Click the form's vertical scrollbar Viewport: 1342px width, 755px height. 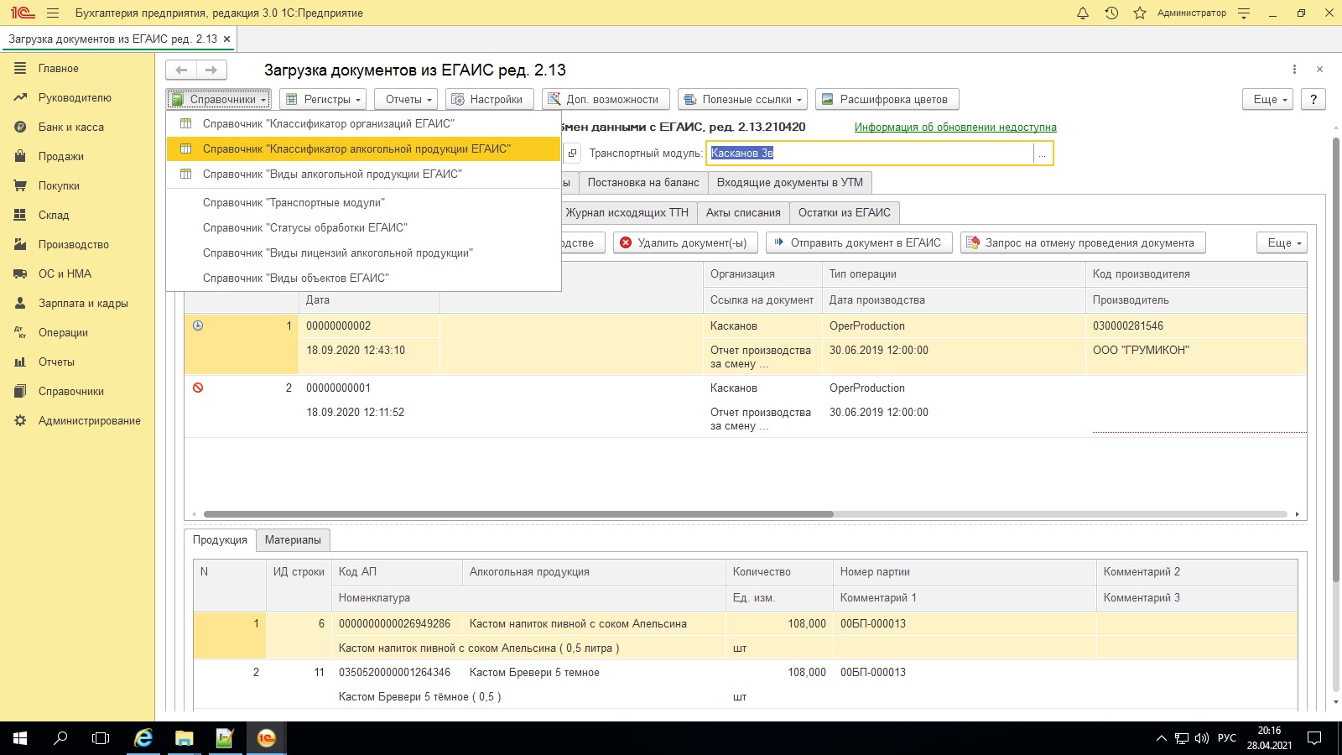tap(1336, 361)
